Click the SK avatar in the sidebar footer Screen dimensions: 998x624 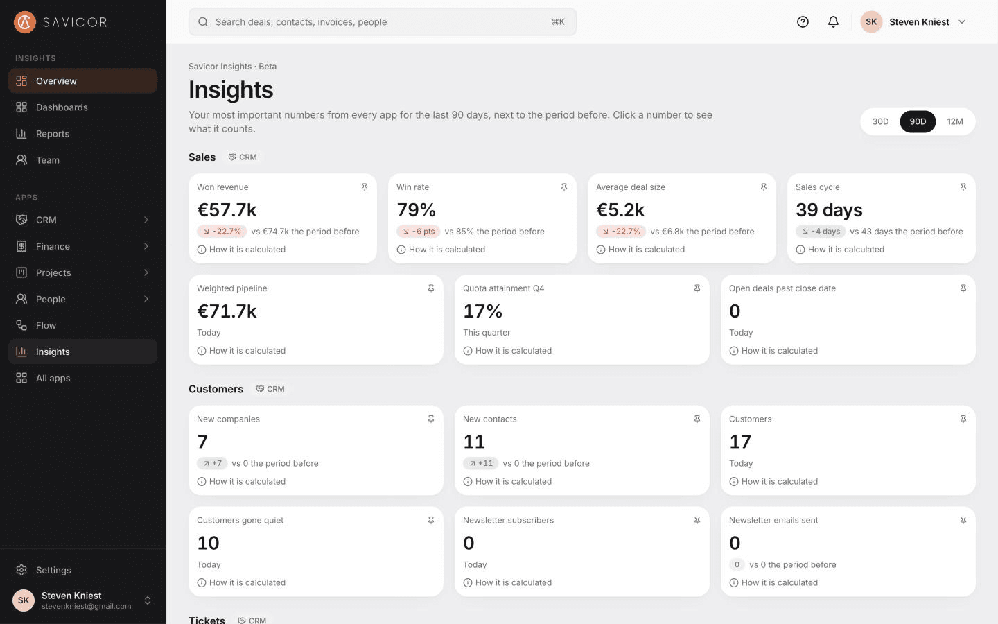[x=24, y=600]
